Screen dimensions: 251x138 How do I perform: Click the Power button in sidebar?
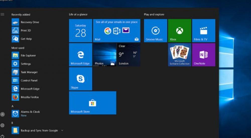(x=3, y=136)
